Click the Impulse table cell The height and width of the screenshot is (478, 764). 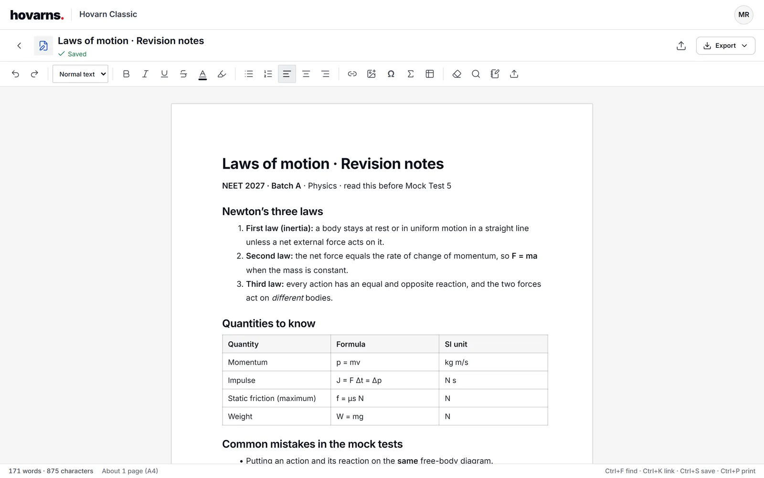pos(276,380)
